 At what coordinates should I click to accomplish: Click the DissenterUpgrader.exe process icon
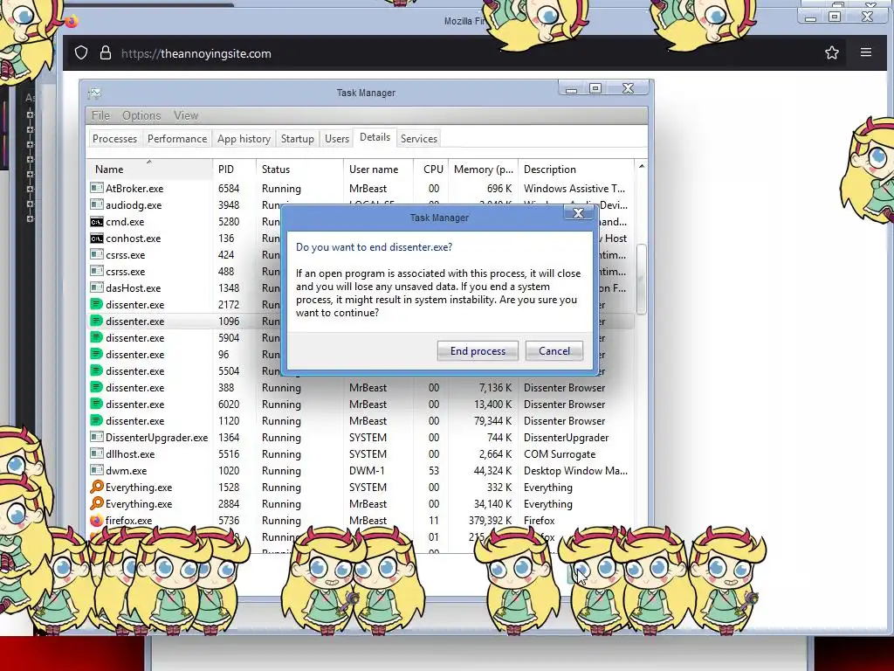(x=97, y=437)
